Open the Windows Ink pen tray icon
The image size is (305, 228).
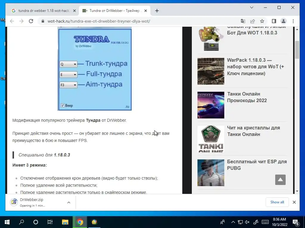(256, 222)
